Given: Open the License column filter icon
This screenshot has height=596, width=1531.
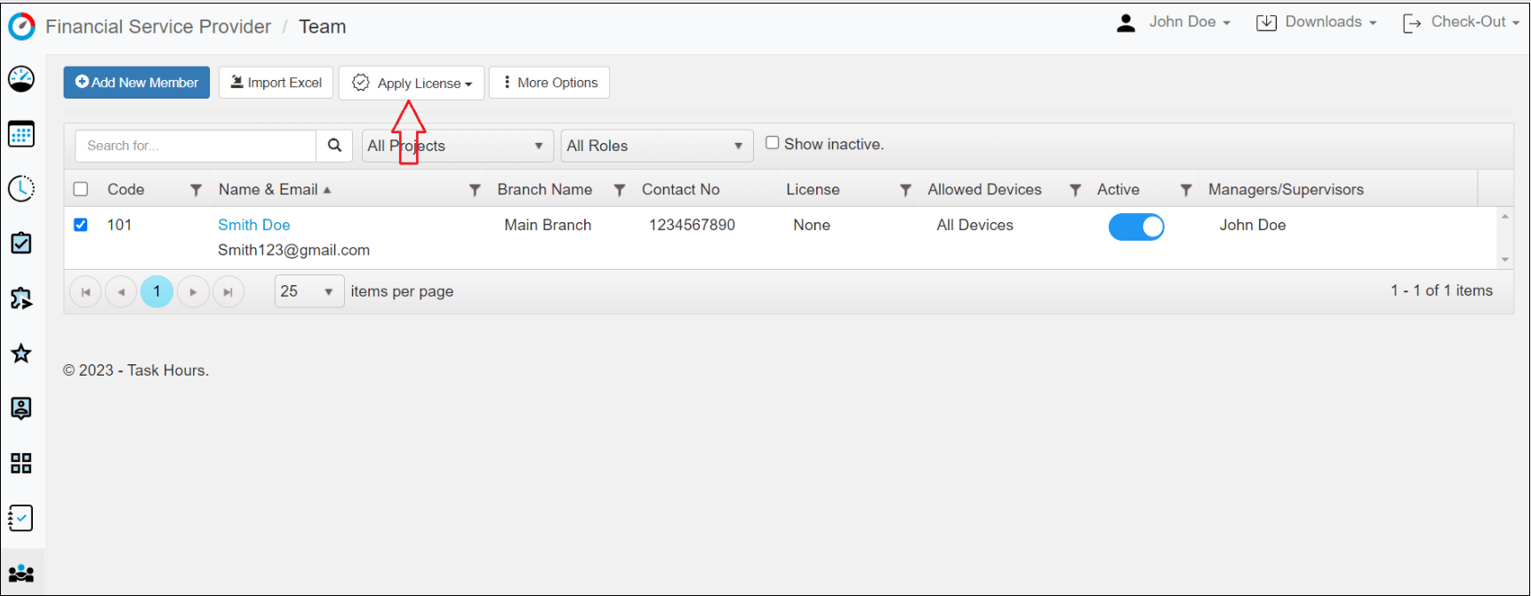Looking at the screenshot, I should point(905,190).
